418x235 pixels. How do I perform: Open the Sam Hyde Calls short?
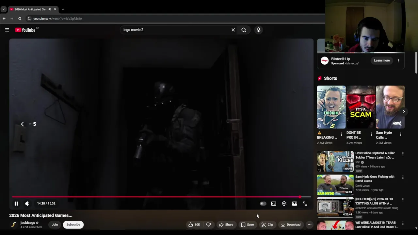click(390, 107)
